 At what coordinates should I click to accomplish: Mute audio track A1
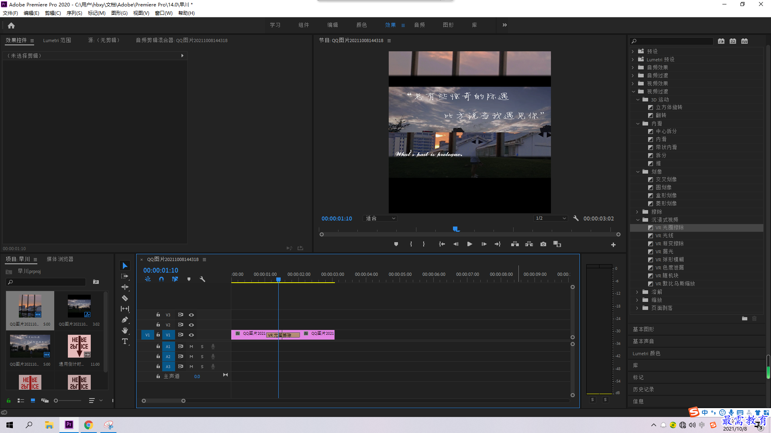point(191,346)
